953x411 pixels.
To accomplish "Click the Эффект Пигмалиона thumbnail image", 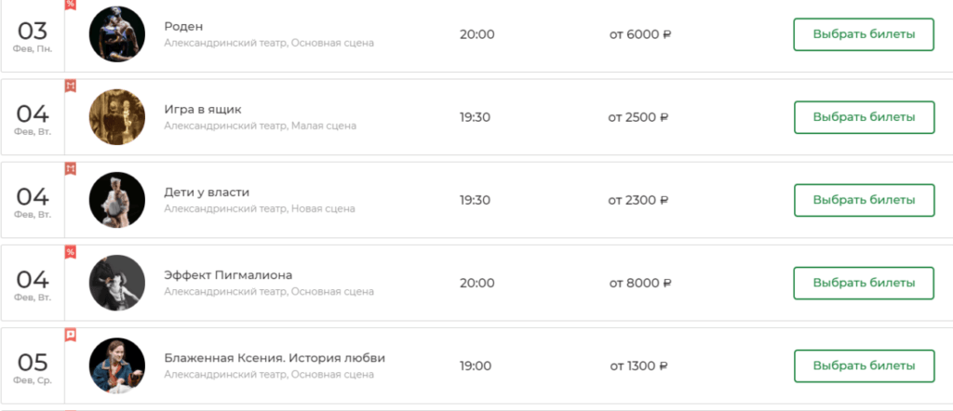I will (x=117, y=283).
